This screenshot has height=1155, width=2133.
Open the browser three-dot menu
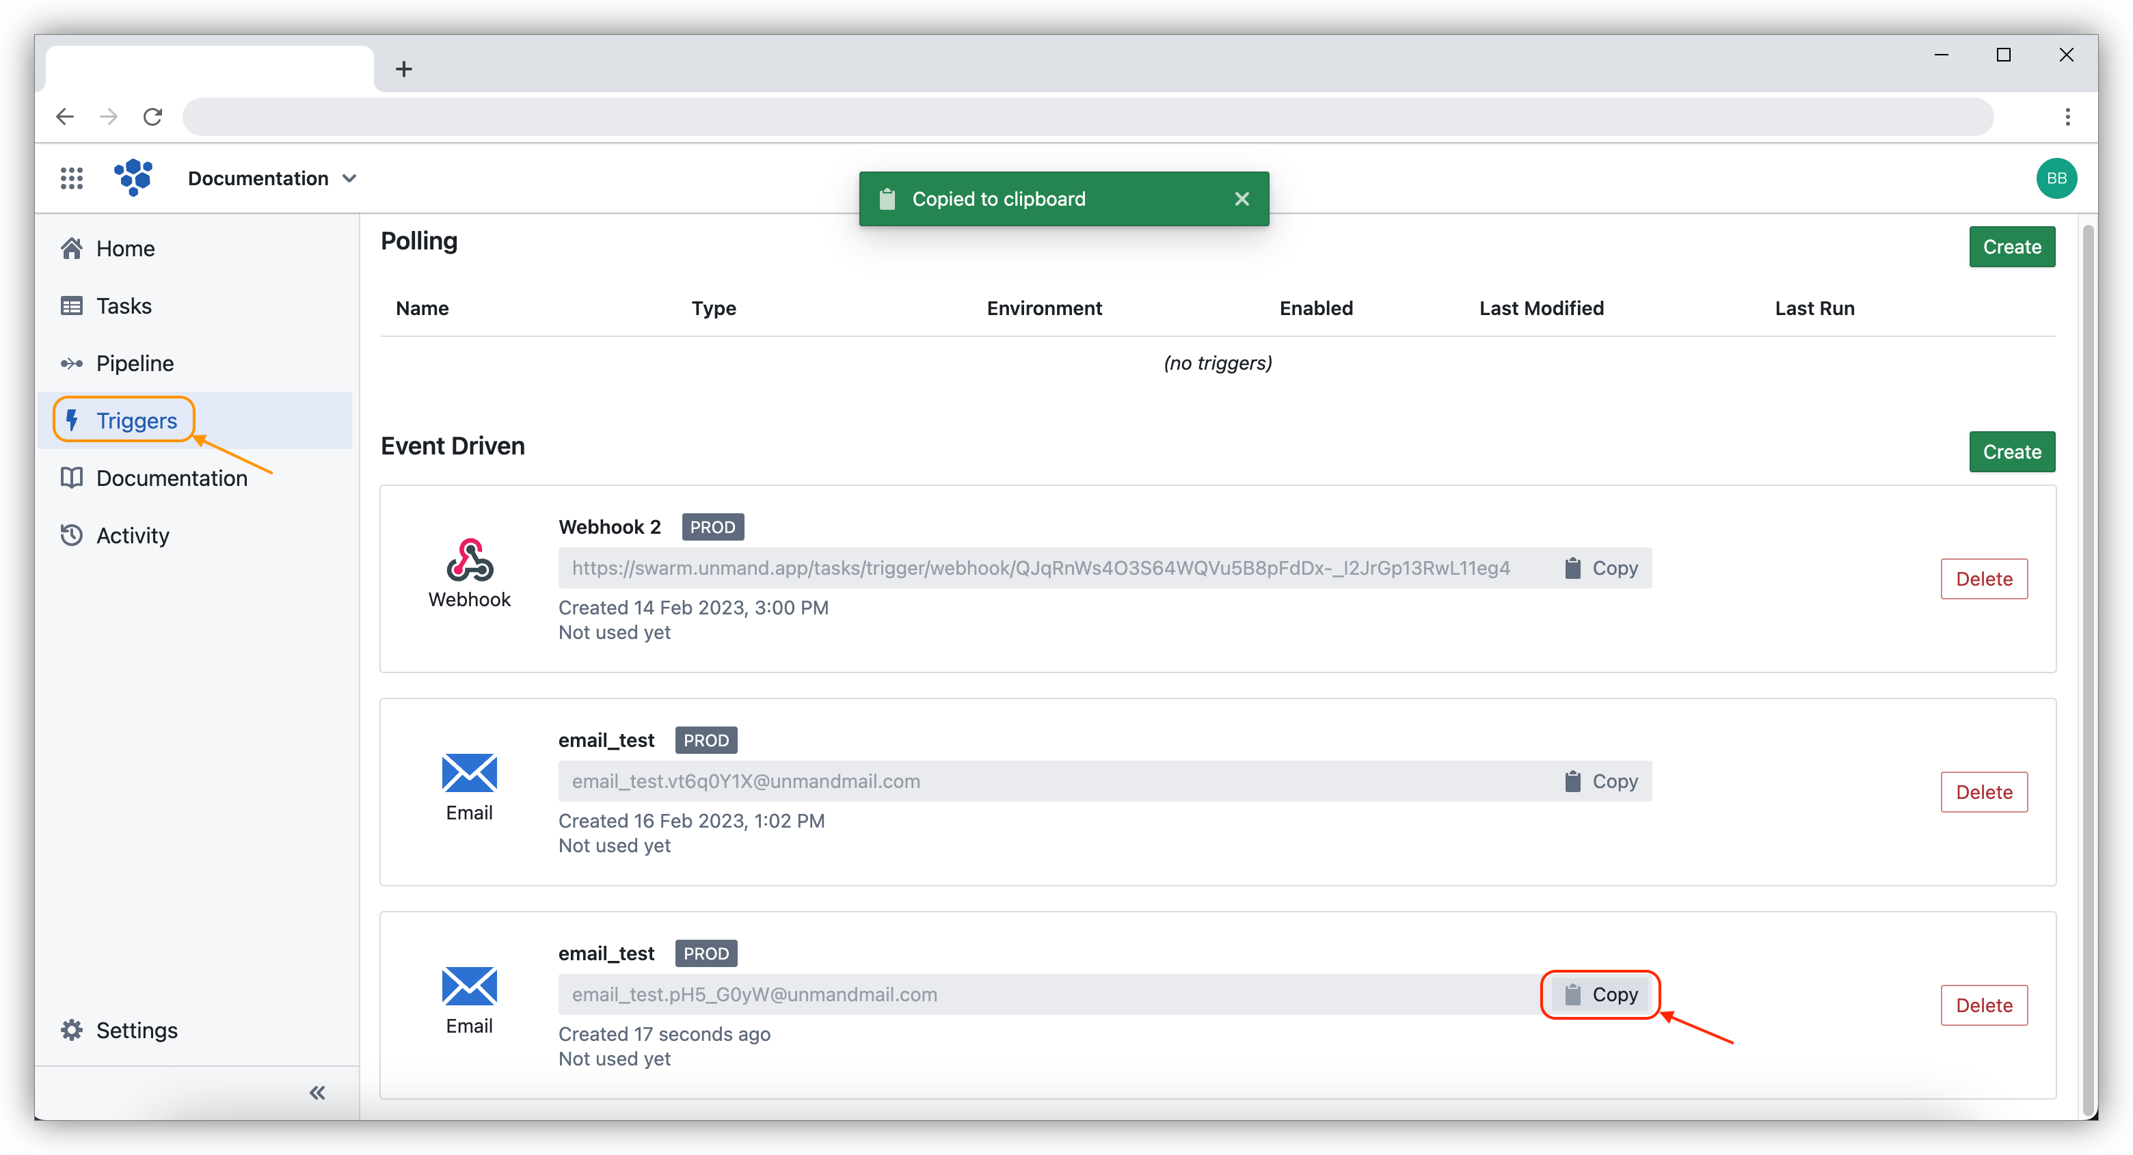(2067, 117)
